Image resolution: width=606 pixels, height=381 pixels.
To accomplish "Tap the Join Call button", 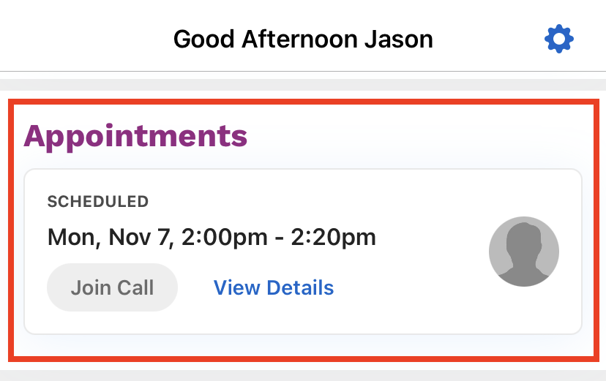I will [x=112, y=287].
